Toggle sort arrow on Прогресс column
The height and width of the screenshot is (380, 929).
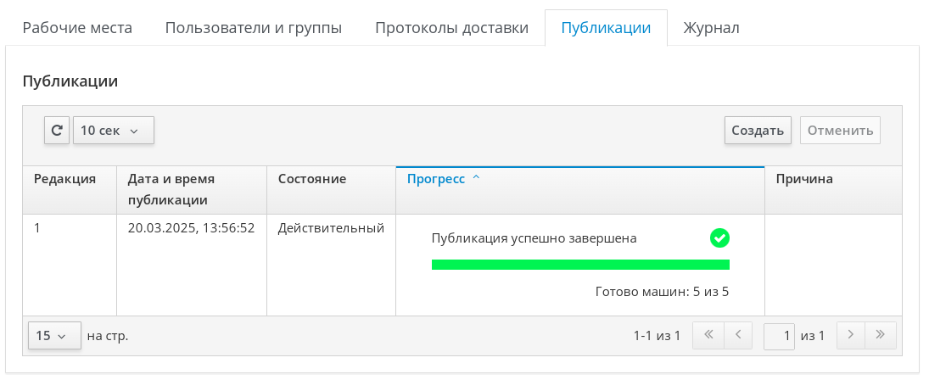coord(476,179)
